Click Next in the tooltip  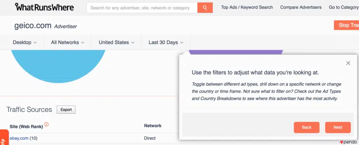pyautogui.click(x=338, y=127)
